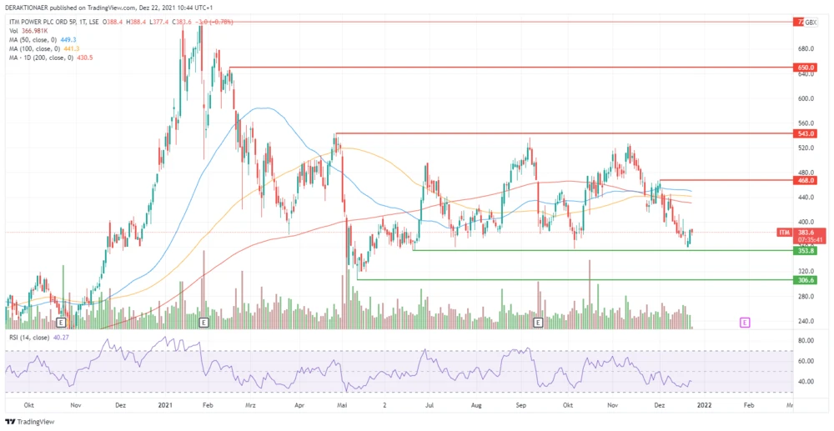Click the 600.0 tick on the price axis

[804, 98]
